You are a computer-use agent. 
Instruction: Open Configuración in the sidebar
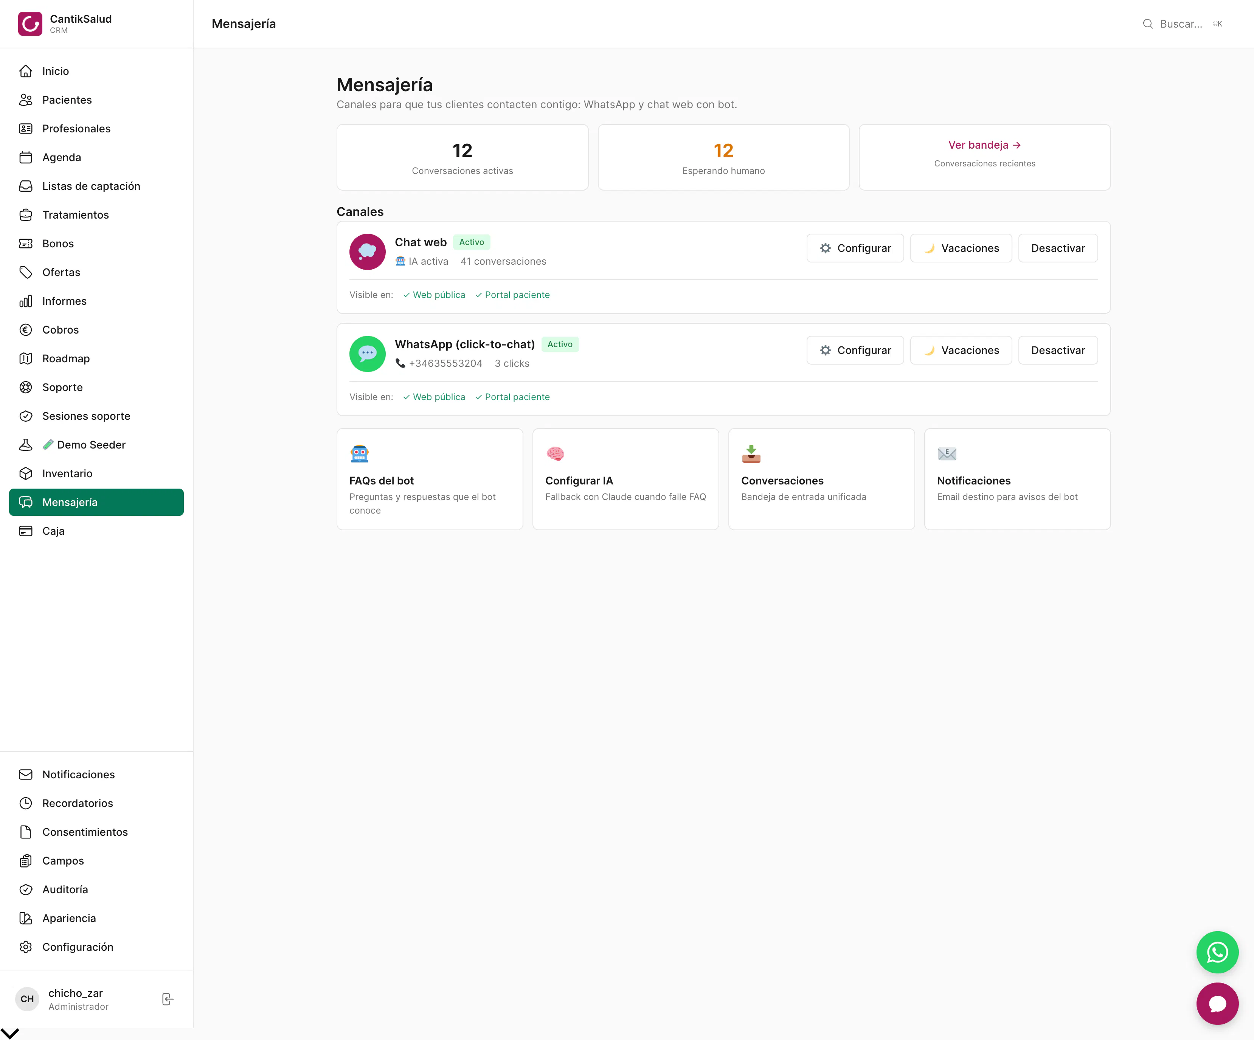pyautogui.click(x=96, y=947)
